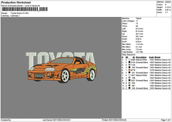Select the white swatch in stop 1 with 3580 stitches
172x122 pixels.
coord(130,60)
